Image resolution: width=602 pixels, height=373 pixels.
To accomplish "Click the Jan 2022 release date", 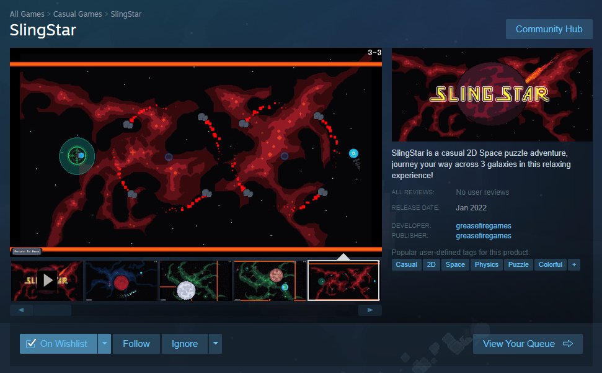I will coord(471,208).
